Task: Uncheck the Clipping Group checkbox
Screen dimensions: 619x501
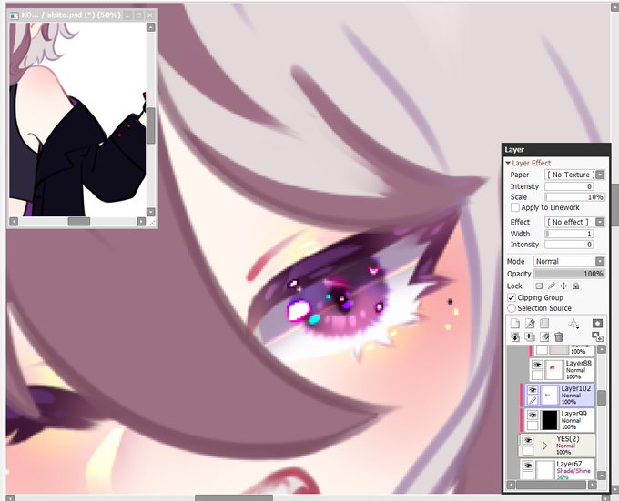Action: click(x=512, y=297)
